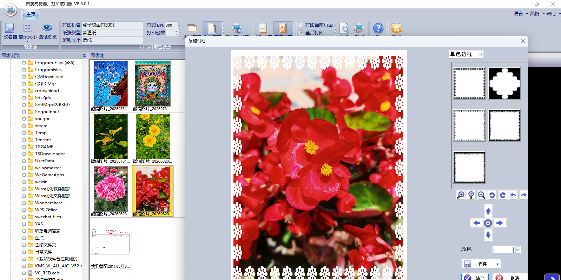This screenshot has width=561, height=280.
Task: Click the orange shopping cart purchase icon
Action: coord(396,29)
